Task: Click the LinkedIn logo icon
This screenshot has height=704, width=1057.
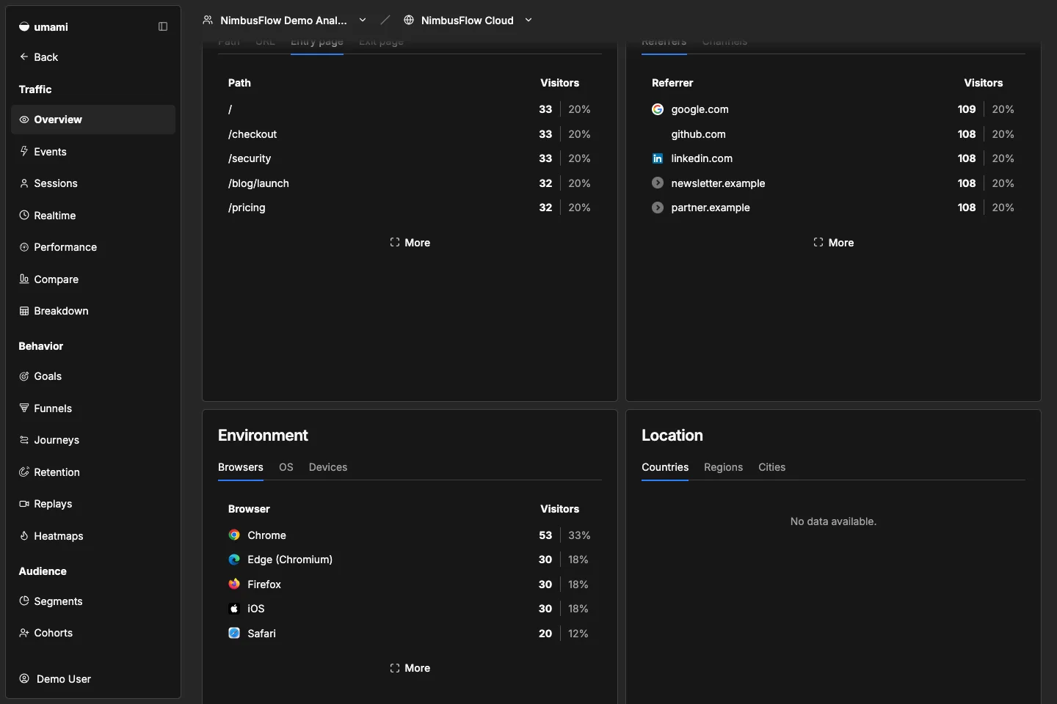Action: [658, 158]
